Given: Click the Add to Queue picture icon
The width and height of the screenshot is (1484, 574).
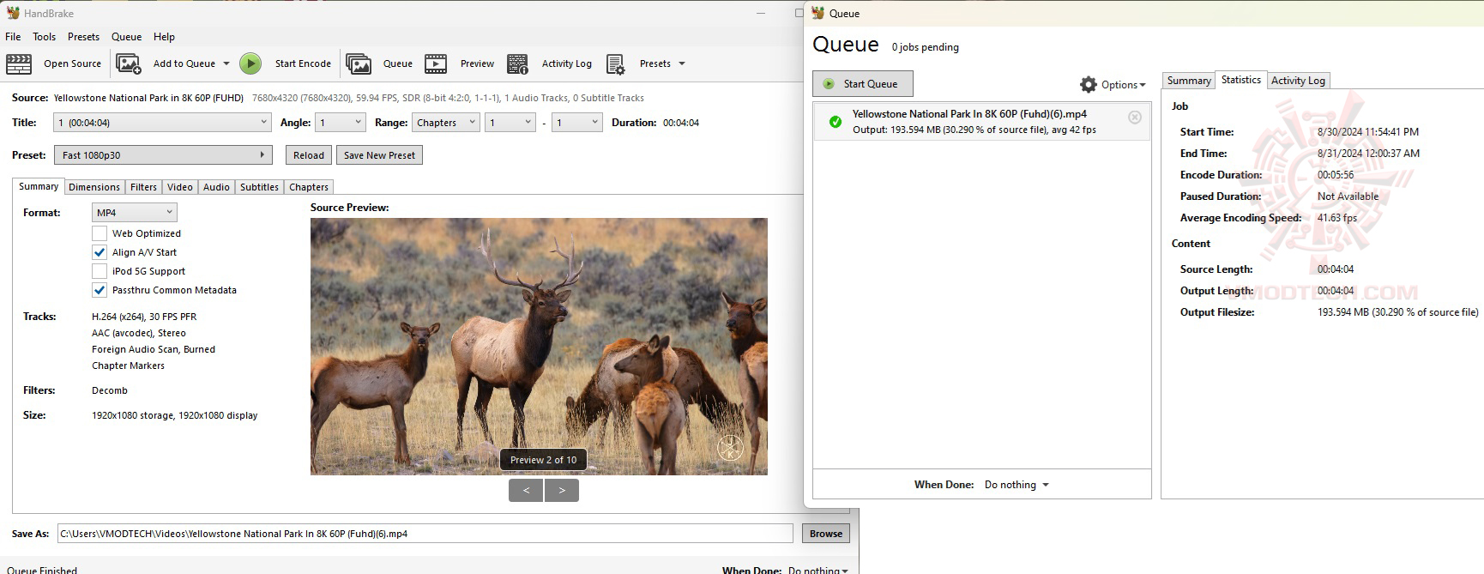Looking at the screenshot, I should pos(129,63).
